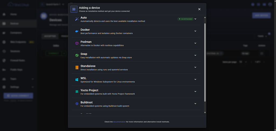This screenshot has height=131, width=276.
Task: Click the scrollbar up arrow in dialog
Action: pos(205,18)
